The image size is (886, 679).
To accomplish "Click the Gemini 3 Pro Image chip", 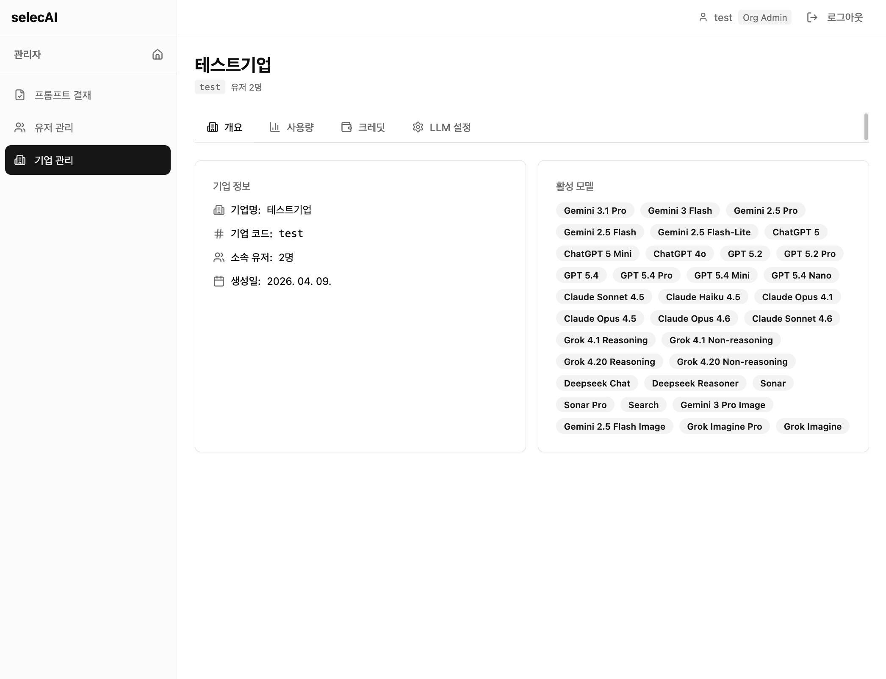I will coord(723,405).
